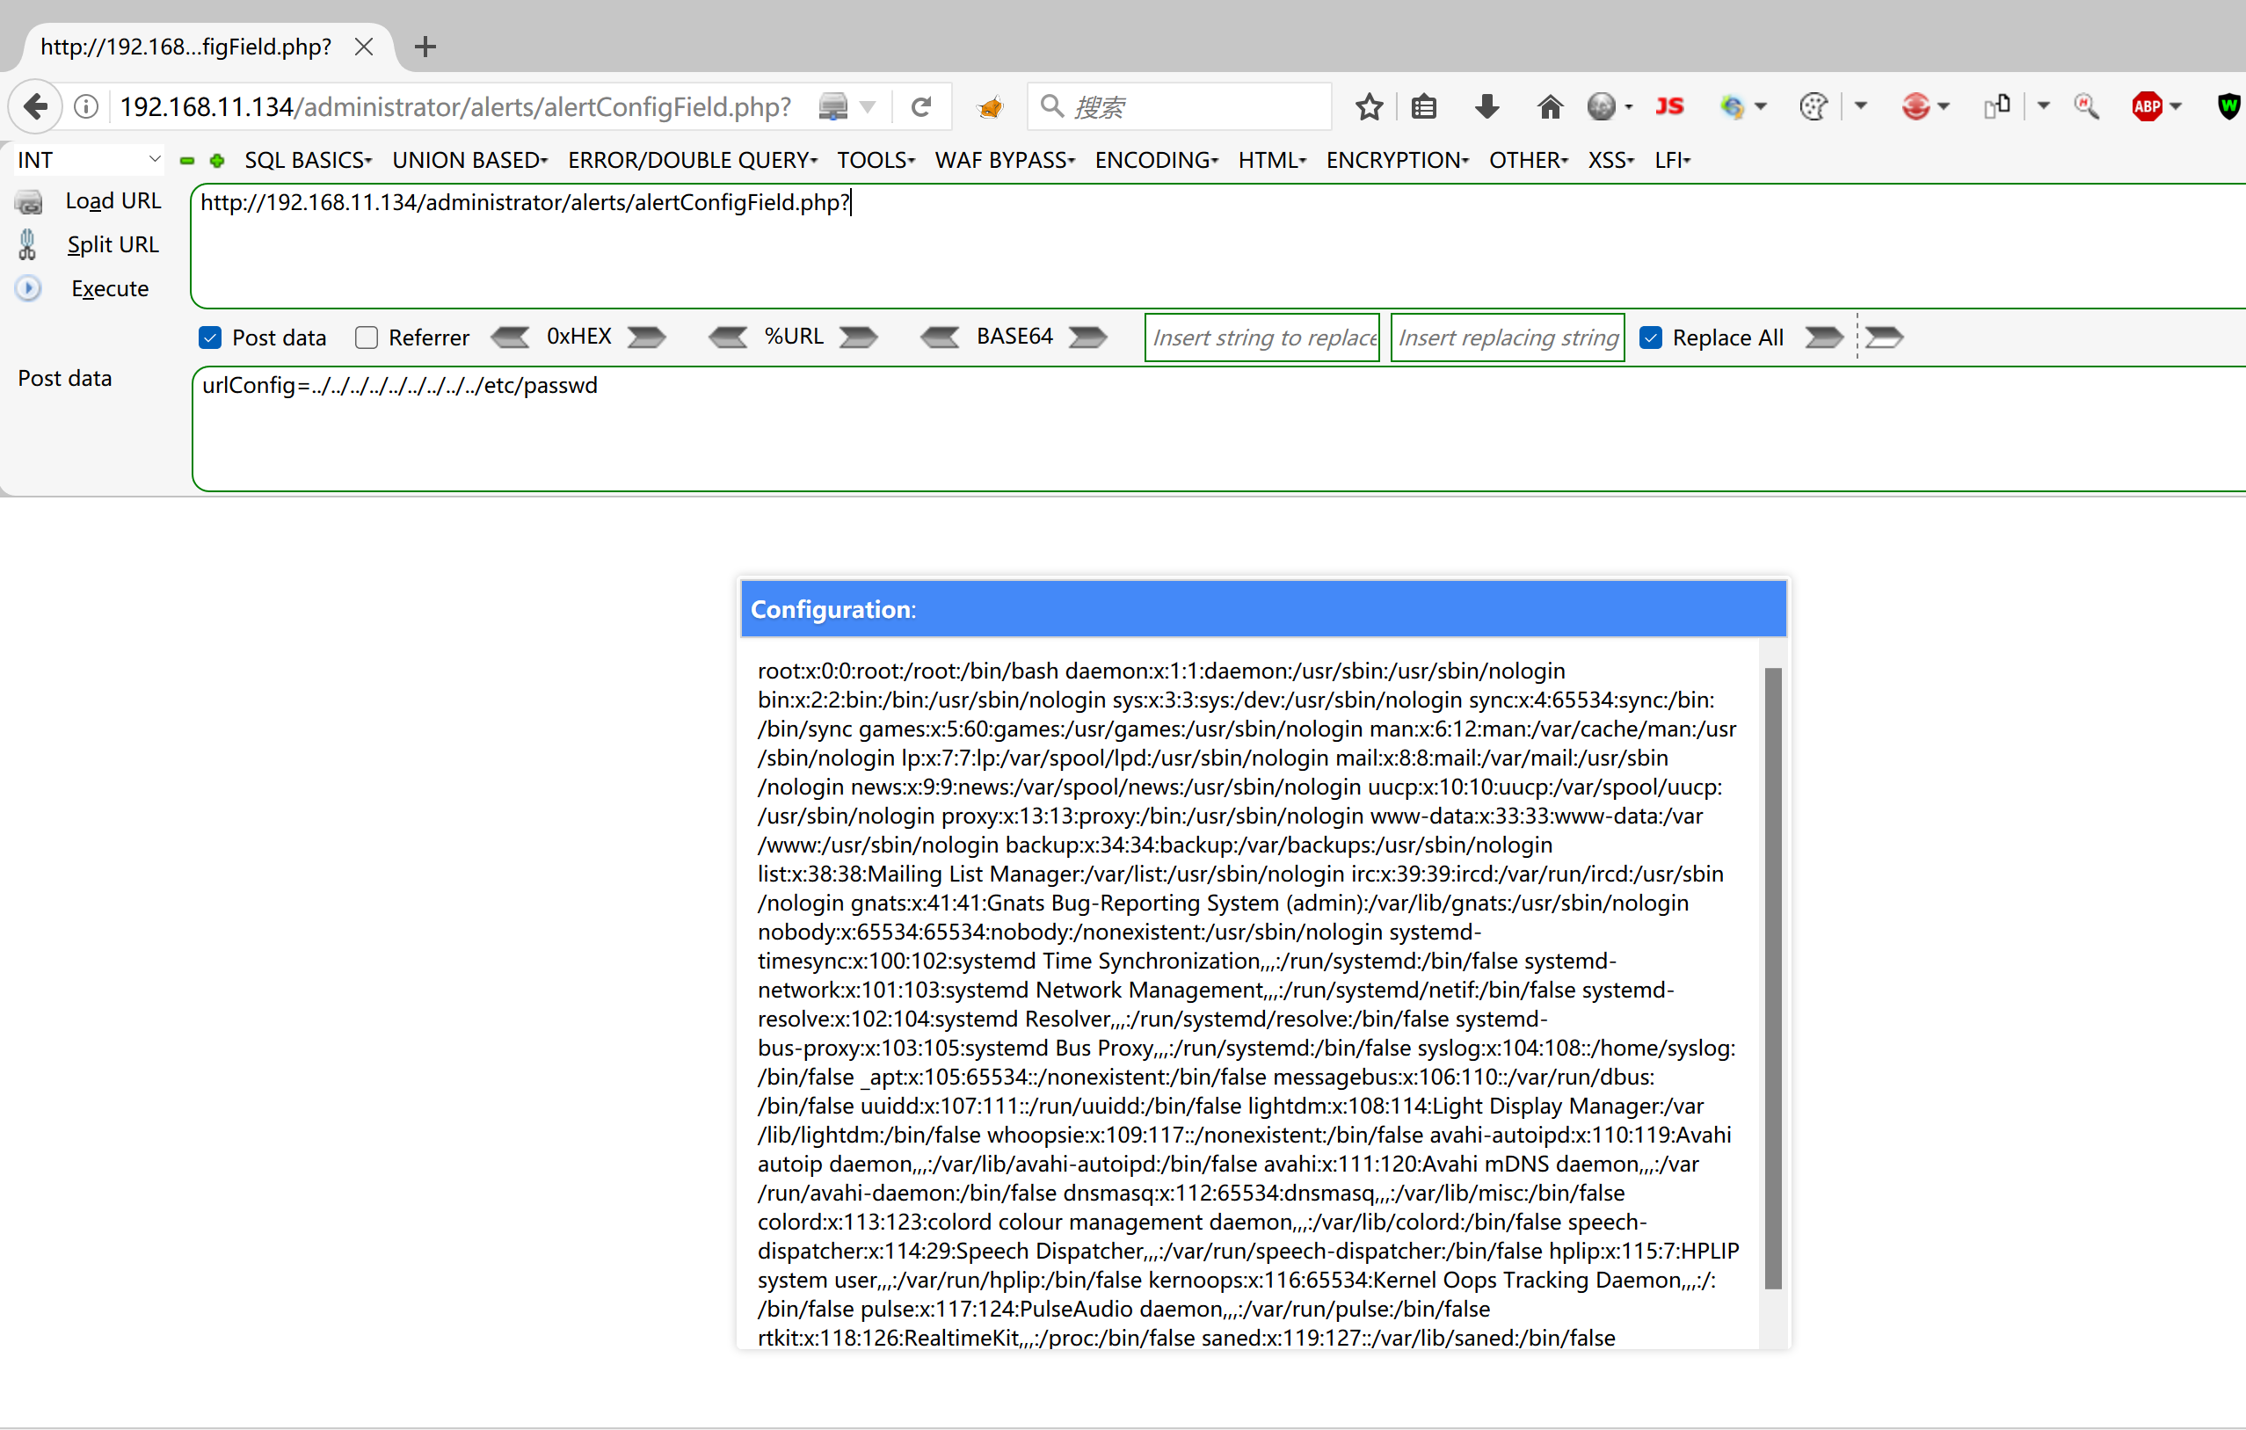
Task: Open the downloads arrow icon
Action: [1486, 106]
